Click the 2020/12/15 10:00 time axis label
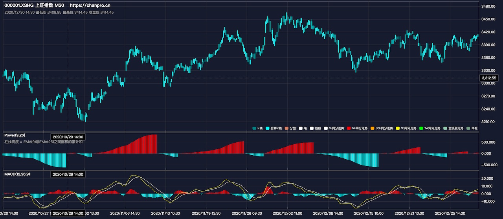The width and height of the screenshot is (503, 219). (369, 213)
